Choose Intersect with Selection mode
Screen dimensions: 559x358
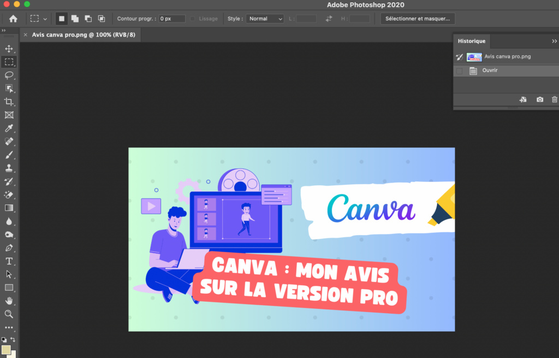click(102, 19)
